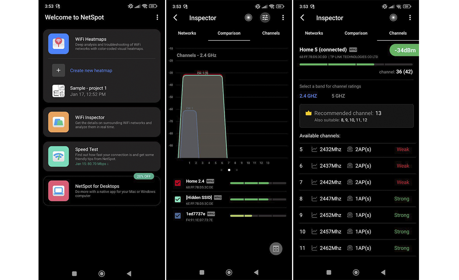Tap the Create new heatmap link
Viewport: 459px width, 280px height.
(x=91, y=70)
